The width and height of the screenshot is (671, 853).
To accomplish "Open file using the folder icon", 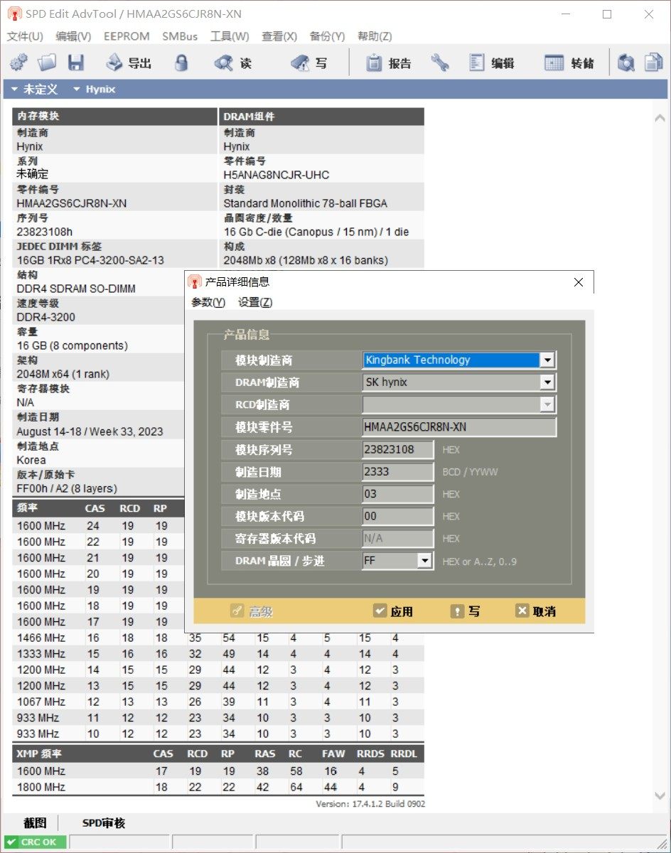I will (47, 63).
